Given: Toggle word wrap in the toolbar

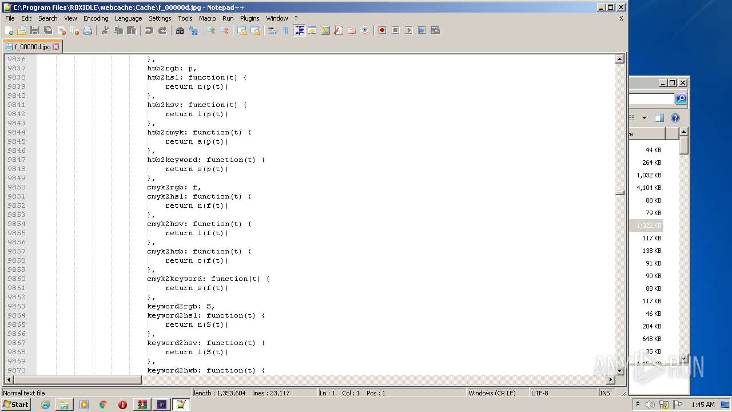Looking at the screenshot, I should coord(273,30).
